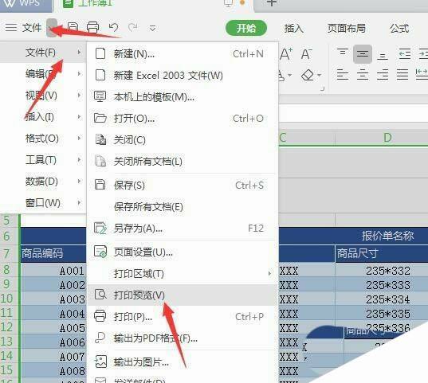Screen dimensions: 428x383
Task: Choose 输出为PDF格式(F)...
Action: (183, 338)
